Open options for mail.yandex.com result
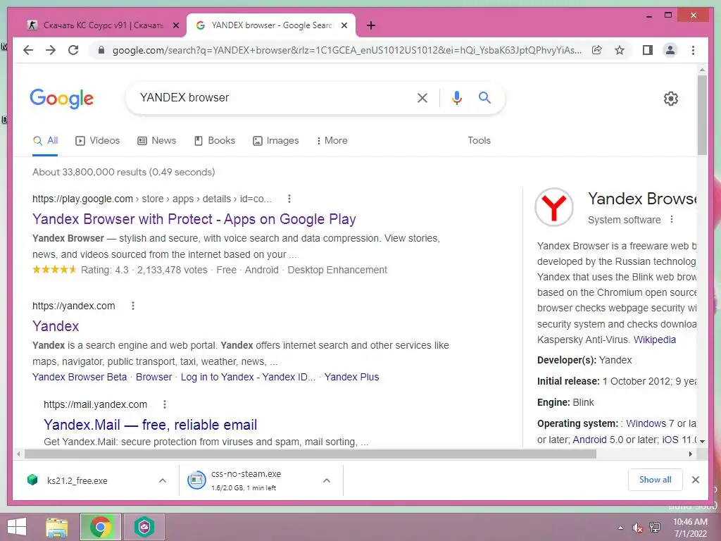 pos(165,404)
